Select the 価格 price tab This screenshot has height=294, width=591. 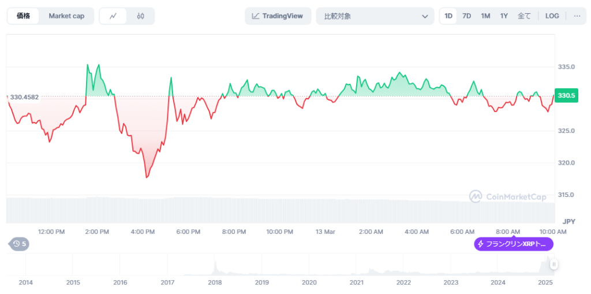coord(24,16)
